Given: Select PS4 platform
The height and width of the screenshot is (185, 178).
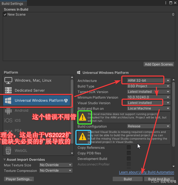Looking at the screenshot, I should [x=37, y=130].
